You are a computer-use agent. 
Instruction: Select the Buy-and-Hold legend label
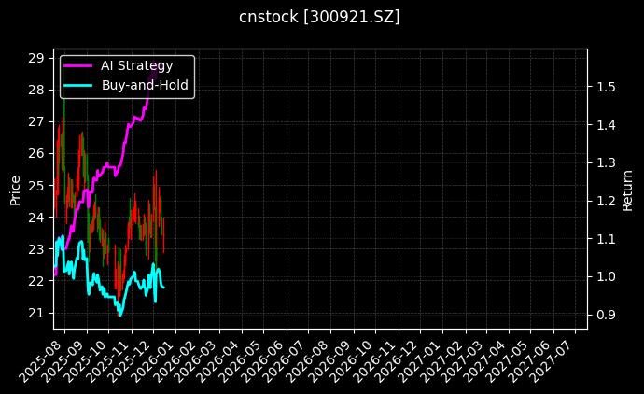click(145, 84)
